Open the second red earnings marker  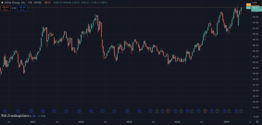(205, 111)
